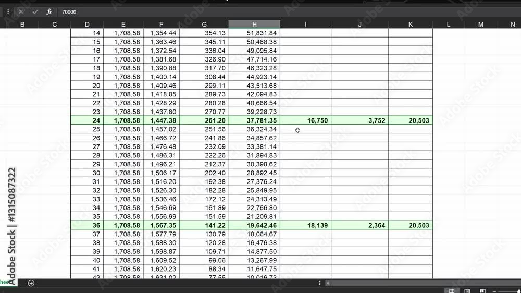This screenshot has width=521, height=293.
Task: Click the period 14 cell in column D
Action: click(x=87, y=33)
